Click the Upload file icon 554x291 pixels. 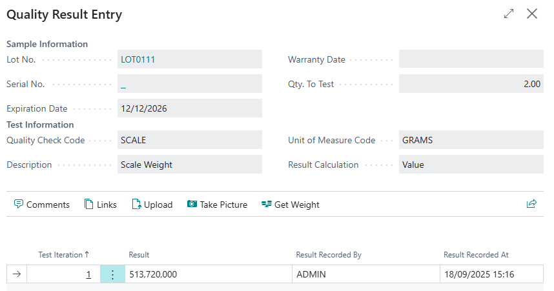[136, 205]
